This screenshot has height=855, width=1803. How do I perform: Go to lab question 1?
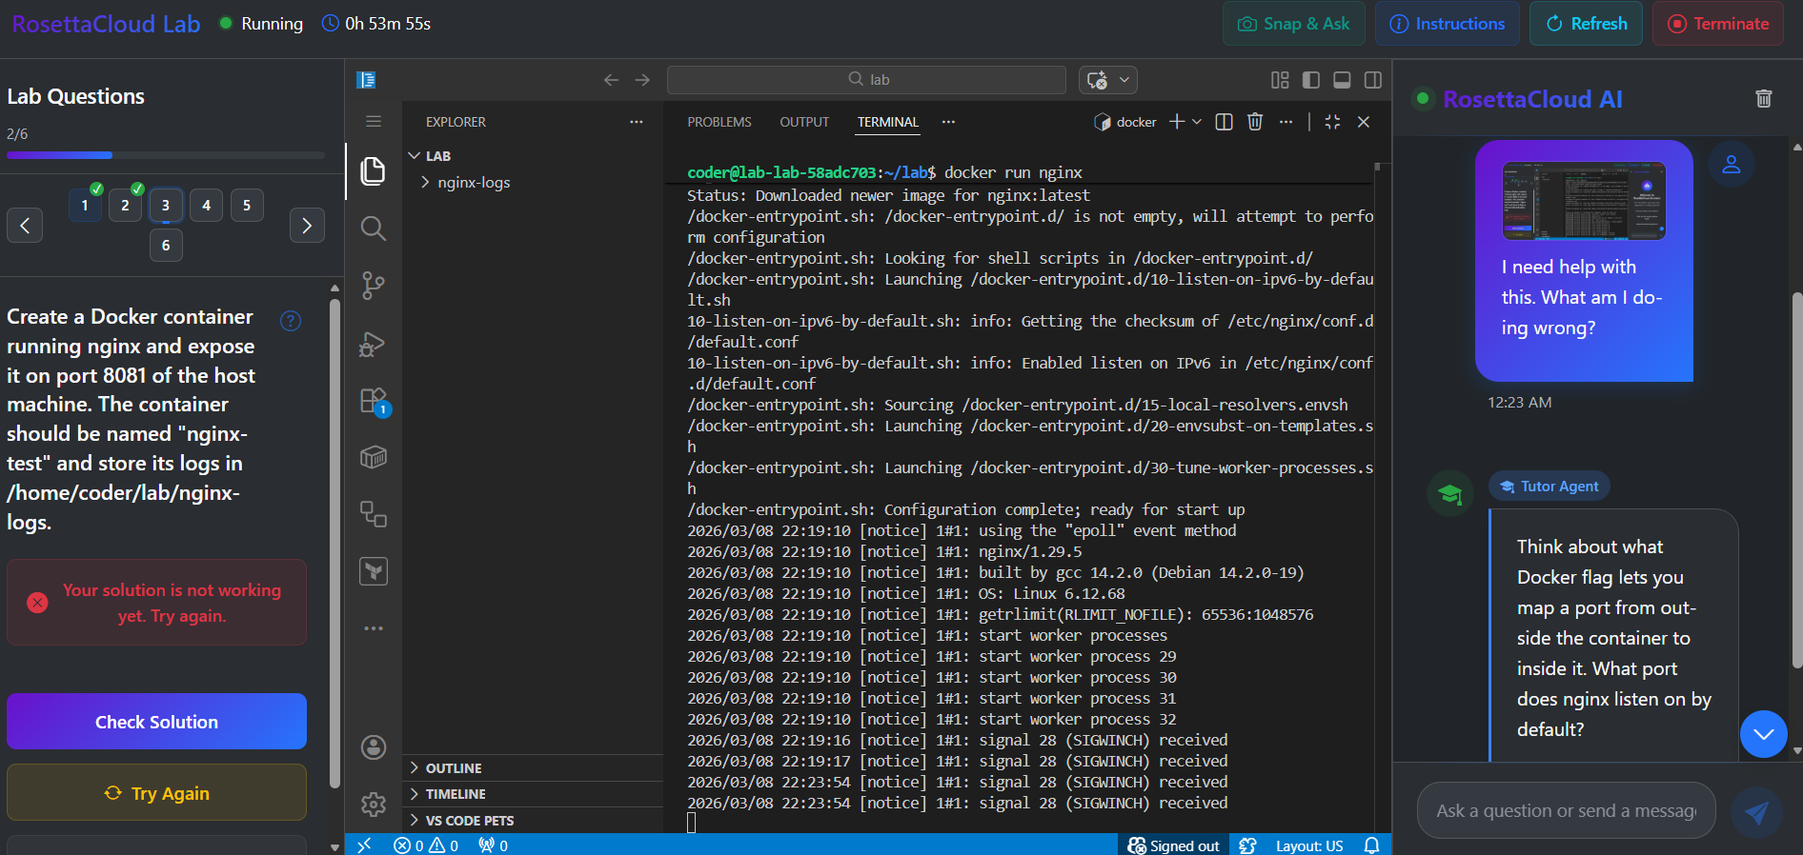(85, 205)
